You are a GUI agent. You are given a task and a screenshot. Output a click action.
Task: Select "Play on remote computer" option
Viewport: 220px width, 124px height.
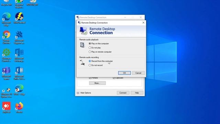coord(100,52)
